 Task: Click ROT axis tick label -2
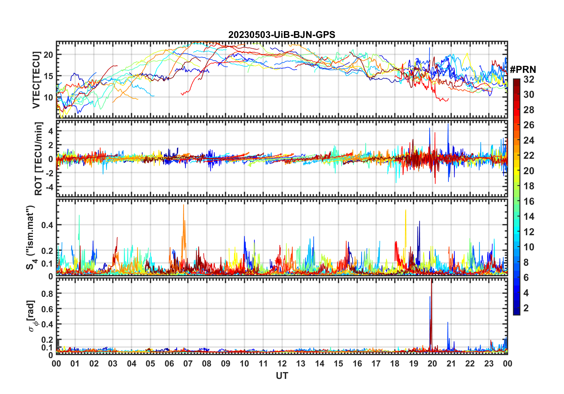49,173
